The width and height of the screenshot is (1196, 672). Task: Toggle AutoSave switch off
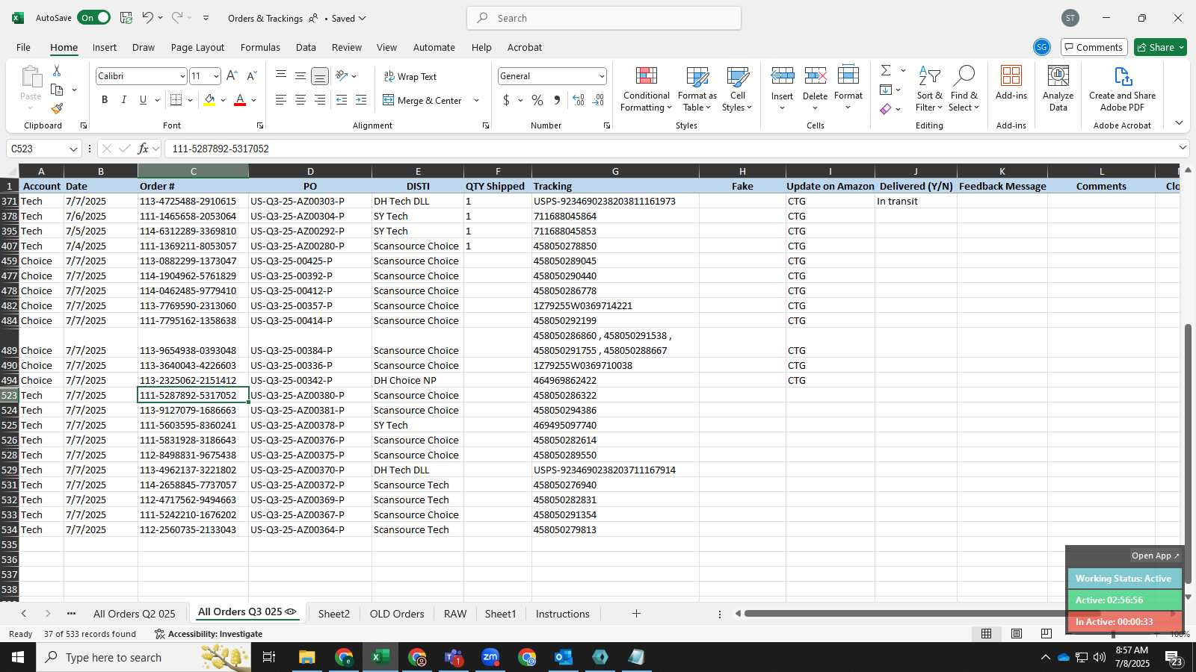coord(94,18)
